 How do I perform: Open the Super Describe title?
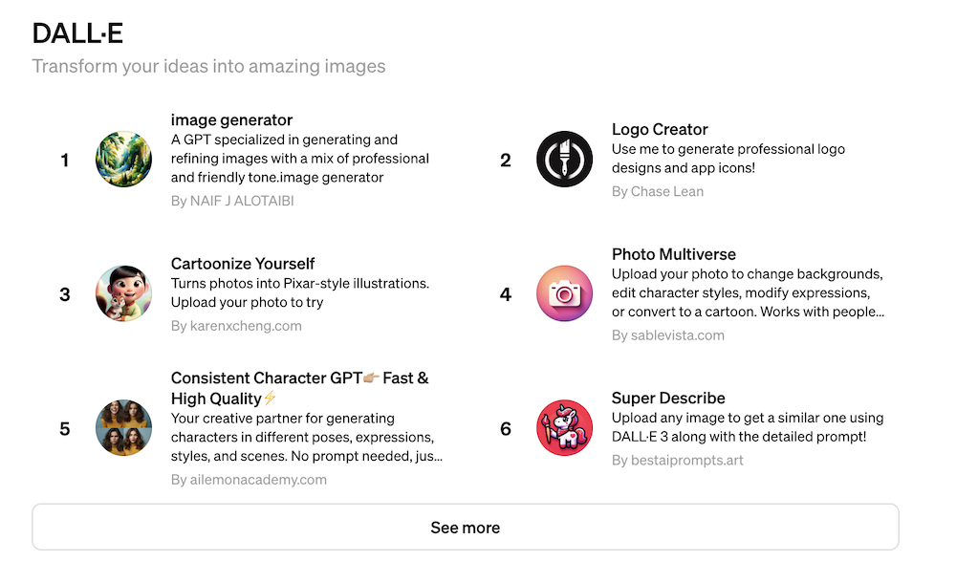[x=668, y=399]
